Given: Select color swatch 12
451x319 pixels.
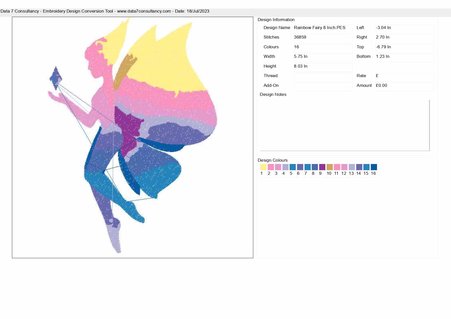Looking at the screenshot, I should tap(344, 167).
